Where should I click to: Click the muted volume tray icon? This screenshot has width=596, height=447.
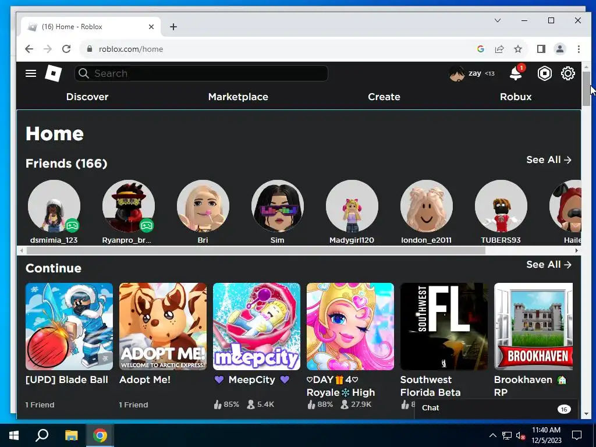click(520, 435)
